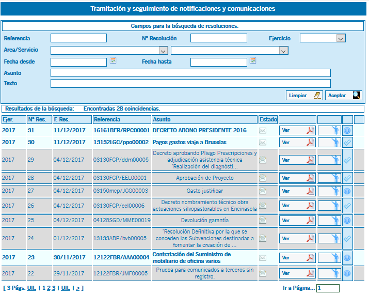Focus the Fecha hasta date field
369x295 pixels.
[x=219, y=62]
